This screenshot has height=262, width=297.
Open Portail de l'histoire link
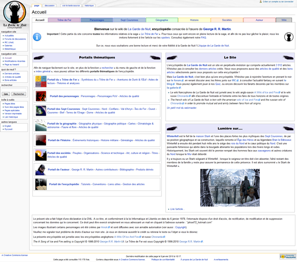tap(59, 140)
